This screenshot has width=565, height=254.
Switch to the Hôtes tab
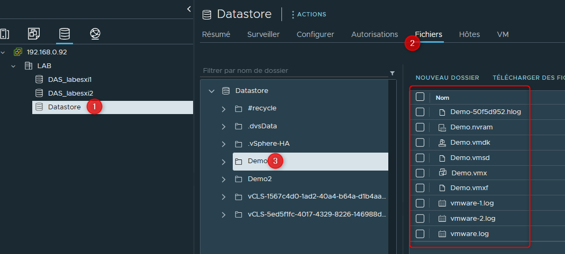(x=470, y=34)
